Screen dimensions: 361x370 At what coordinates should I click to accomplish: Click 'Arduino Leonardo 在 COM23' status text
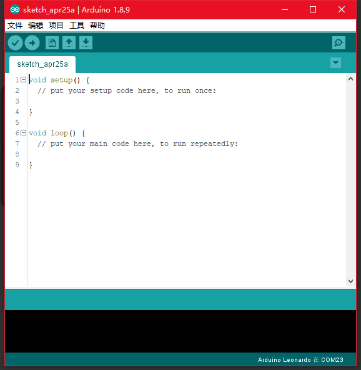point(300,360)
